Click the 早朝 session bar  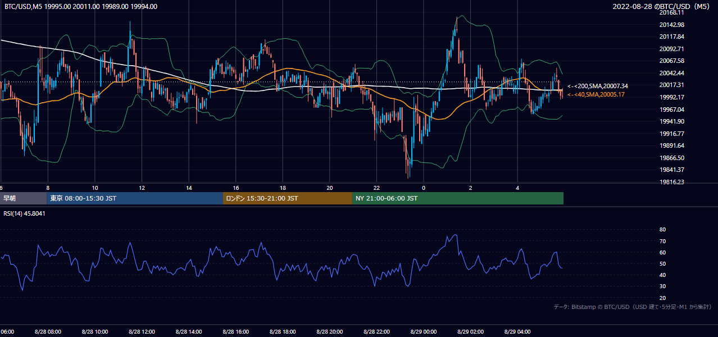click(23, 198)
